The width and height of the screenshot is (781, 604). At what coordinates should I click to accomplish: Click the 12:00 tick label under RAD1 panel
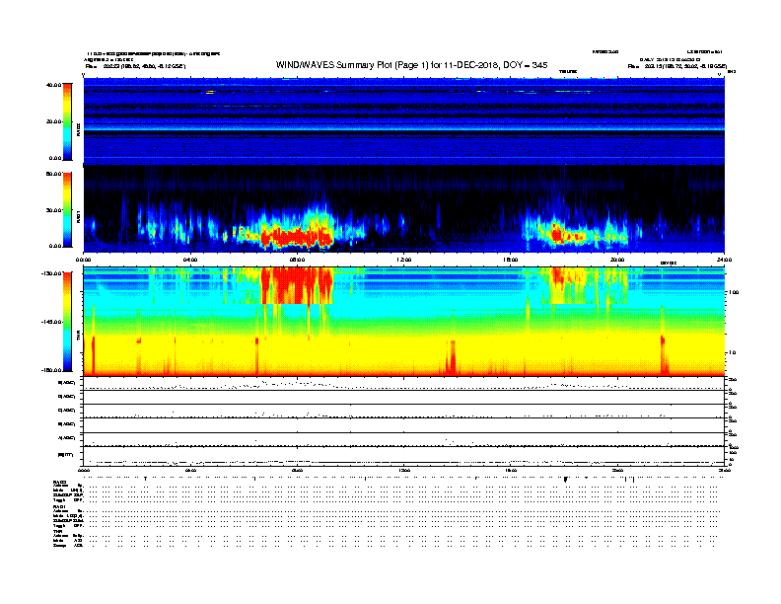pos(404,260)
